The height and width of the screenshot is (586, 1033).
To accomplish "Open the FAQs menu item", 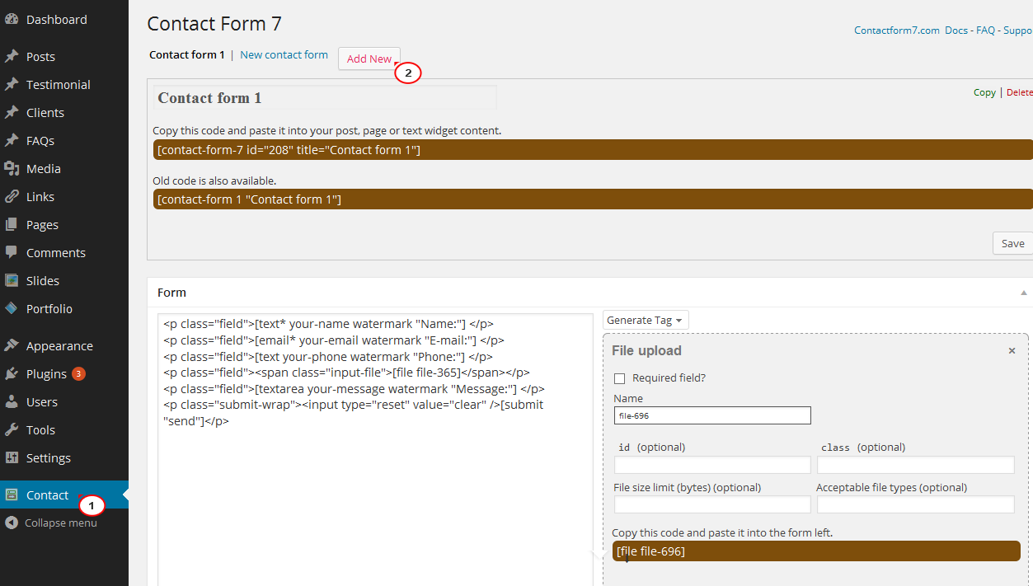I will [40, 141].
